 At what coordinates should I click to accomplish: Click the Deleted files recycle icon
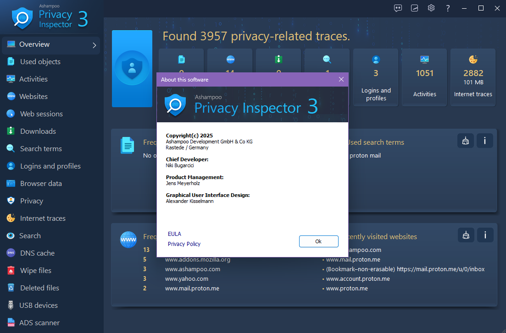[x=11, y=288]
